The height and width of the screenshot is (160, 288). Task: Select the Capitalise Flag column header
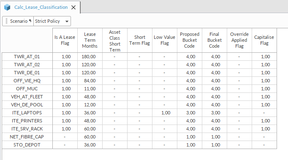[x=264, y=40]
